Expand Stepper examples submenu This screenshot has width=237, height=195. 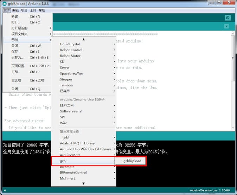click(84, 79)
